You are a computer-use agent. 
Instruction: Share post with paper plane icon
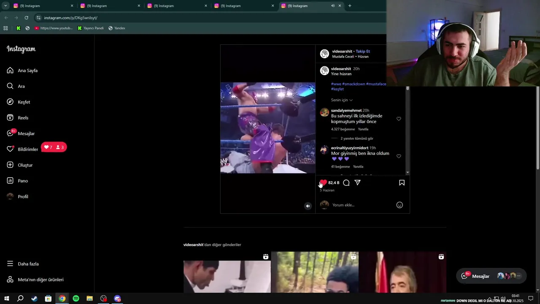357,183
